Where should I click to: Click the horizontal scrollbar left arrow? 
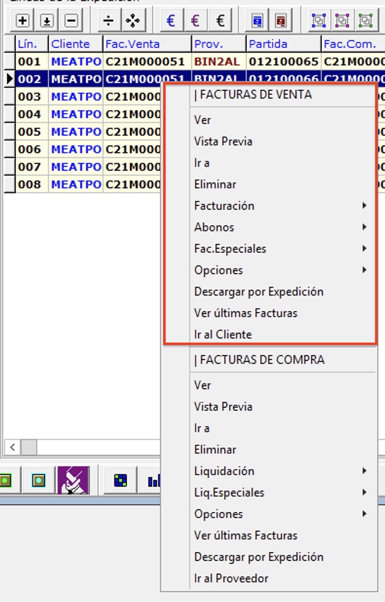pyautogui.click(x=13, y=447)
